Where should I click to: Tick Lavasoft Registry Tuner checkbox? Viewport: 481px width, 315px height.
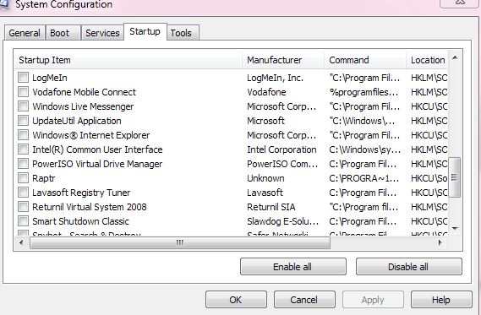tap(23, 193)
